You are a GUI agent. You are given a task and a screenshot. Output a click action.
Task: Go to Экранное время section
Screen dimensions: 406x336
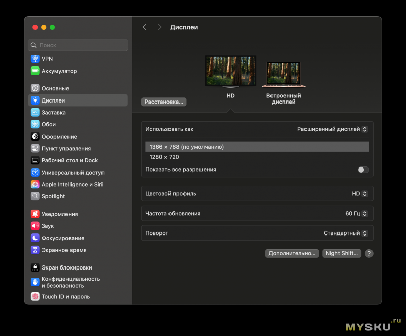[63, 250]
